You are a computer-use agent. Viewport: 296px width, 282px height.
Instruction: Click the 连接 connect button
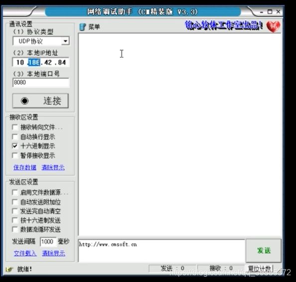pos(40,101)
